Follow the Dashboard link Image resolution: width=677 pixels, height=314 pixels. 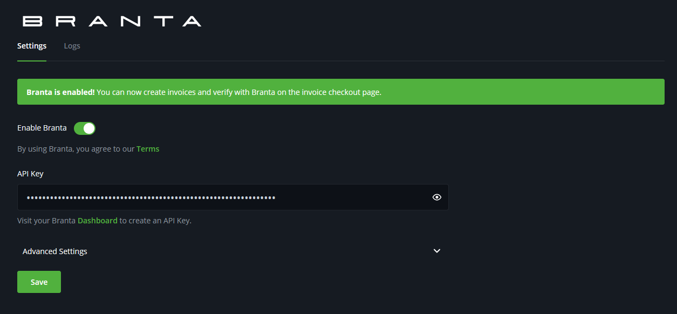[x=98, y=221]
